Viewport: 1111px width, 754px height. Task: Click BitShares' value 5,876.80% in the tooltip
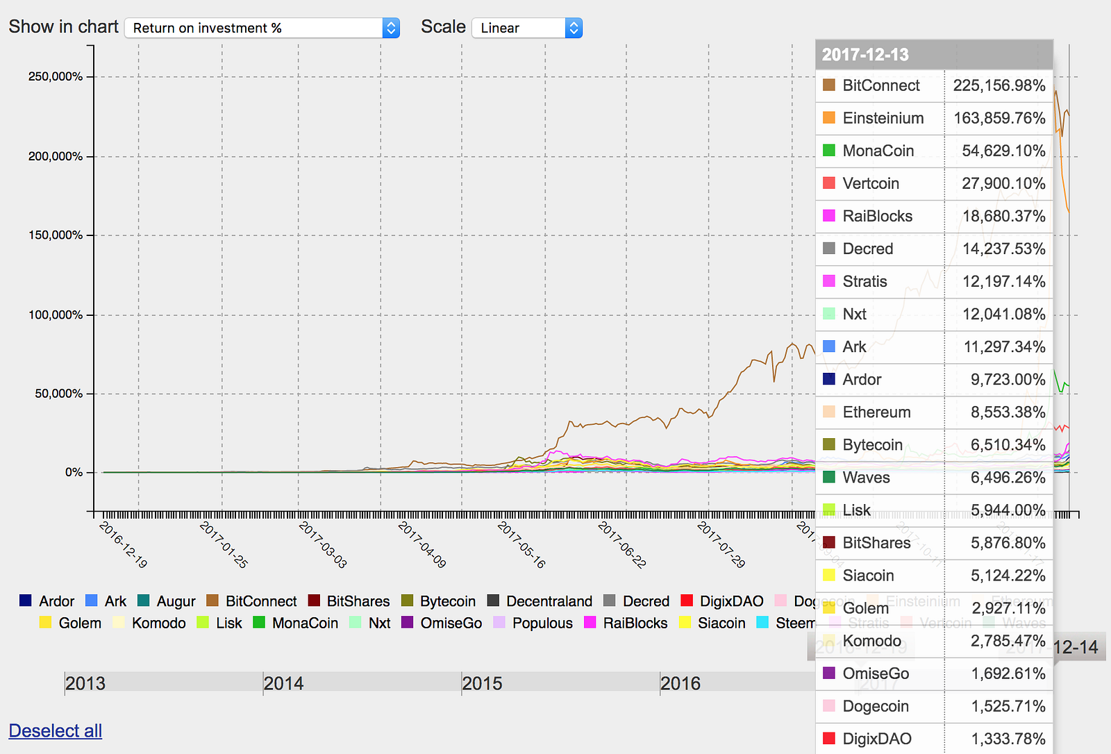[1008, 542]
